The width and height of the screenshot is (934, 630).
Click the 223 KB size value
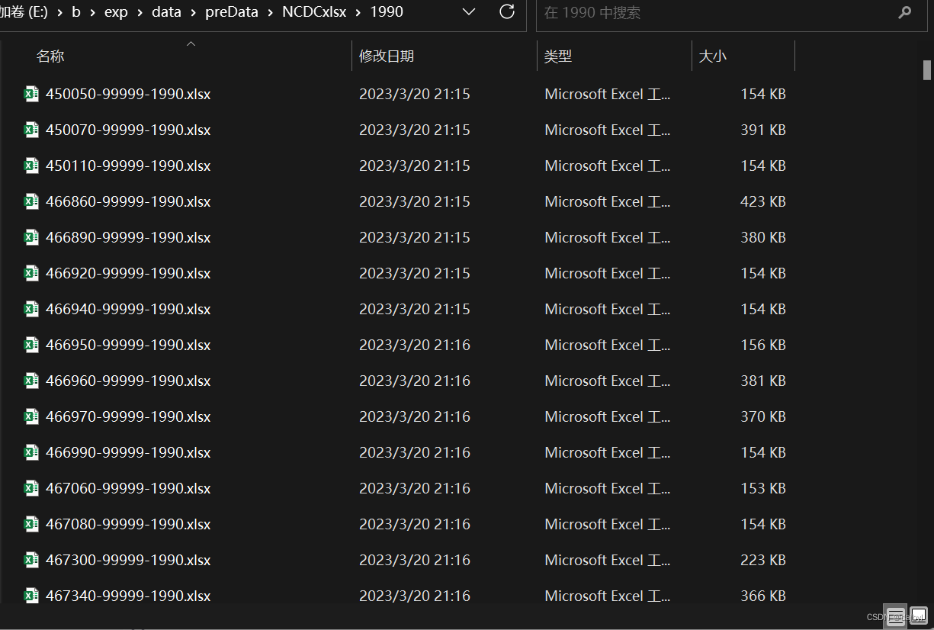763,561
